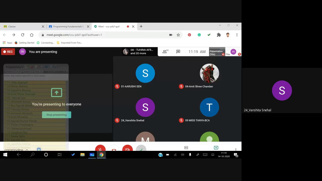This screenshot has height=181, width=322.
Task: Click the Pinterest extension icon
Action: point(189,35)
